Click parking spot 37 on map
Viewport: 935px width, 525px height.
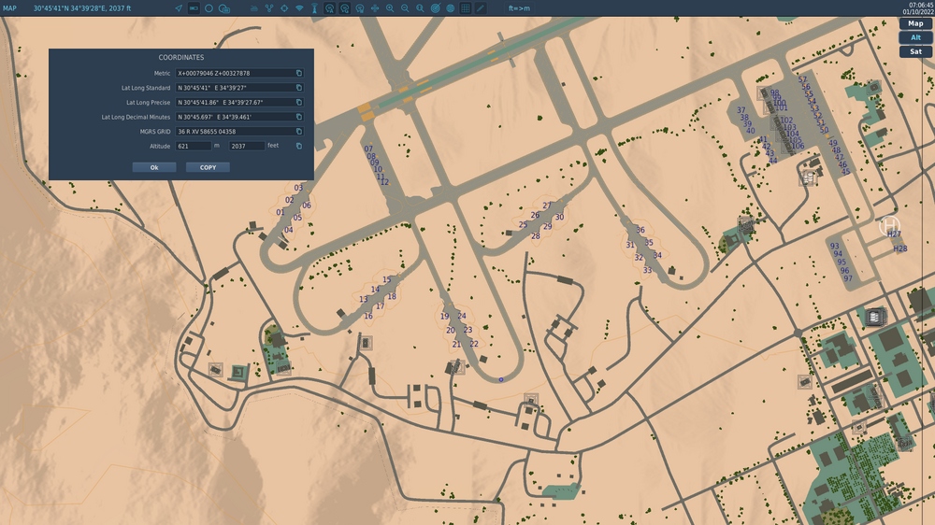(x=741, y=110)
